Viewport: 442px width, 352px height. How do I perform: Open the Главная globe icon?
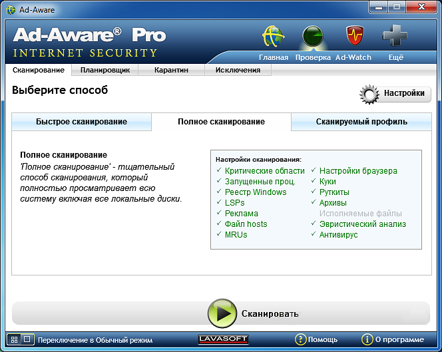pyautogui.click(x=273, y=37)
